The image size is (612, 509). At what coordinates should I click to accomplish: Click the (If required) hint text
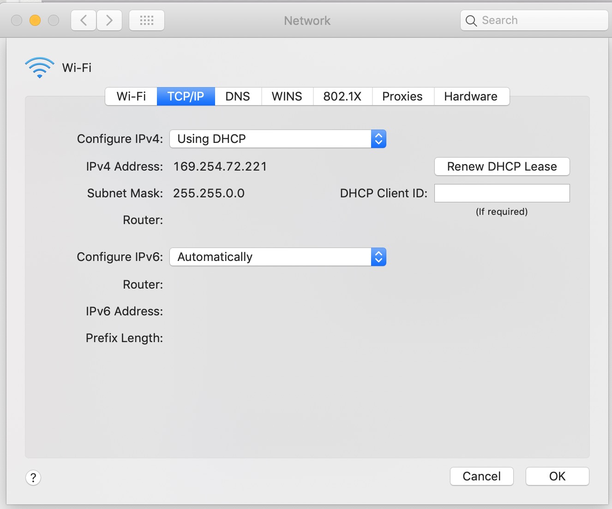pyautogui.click(x=502, y=212)
